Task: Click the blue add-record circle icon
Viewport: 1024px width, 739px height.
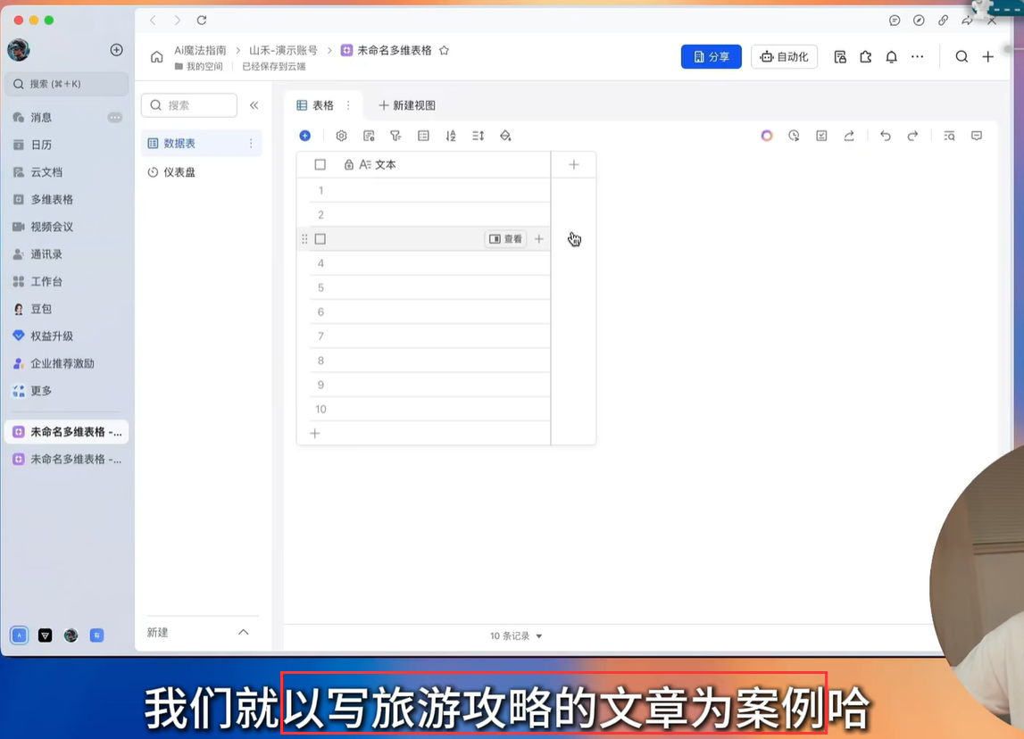Action: [305, 136]
